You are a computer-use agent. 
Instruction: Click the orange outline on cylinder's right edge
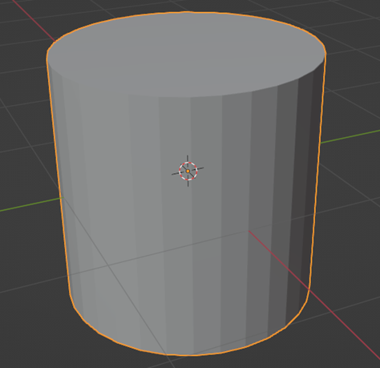coord(318,174)
